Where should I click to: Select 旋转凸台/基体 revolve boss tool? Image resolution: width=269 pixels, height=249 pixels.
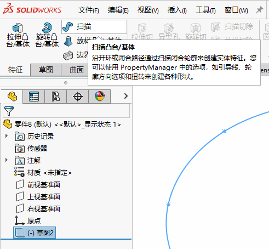click(x=47, y=35)
